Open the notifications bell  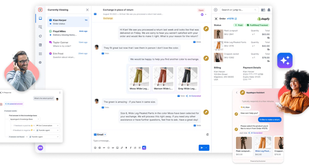(x=269, y=10)
